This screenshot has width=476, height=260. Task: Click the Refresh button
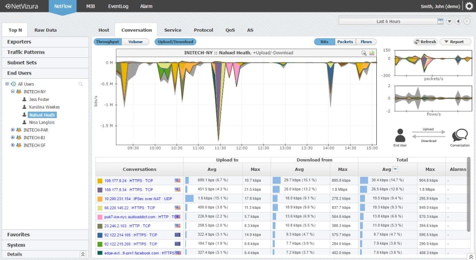pyautogui.click(x=425, y=42)
